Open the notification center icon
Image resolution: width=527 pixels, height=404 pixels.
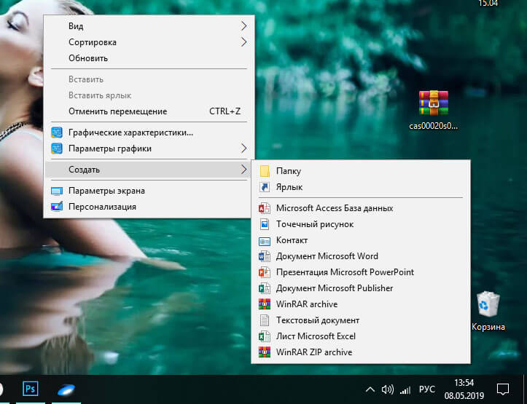502,388
